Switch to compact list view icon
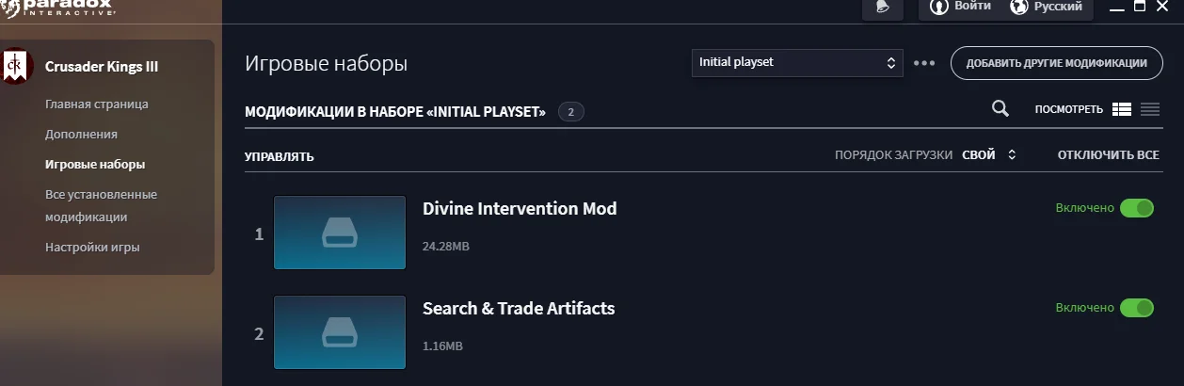This screenshot has height=386, width=1184. 1150,109
